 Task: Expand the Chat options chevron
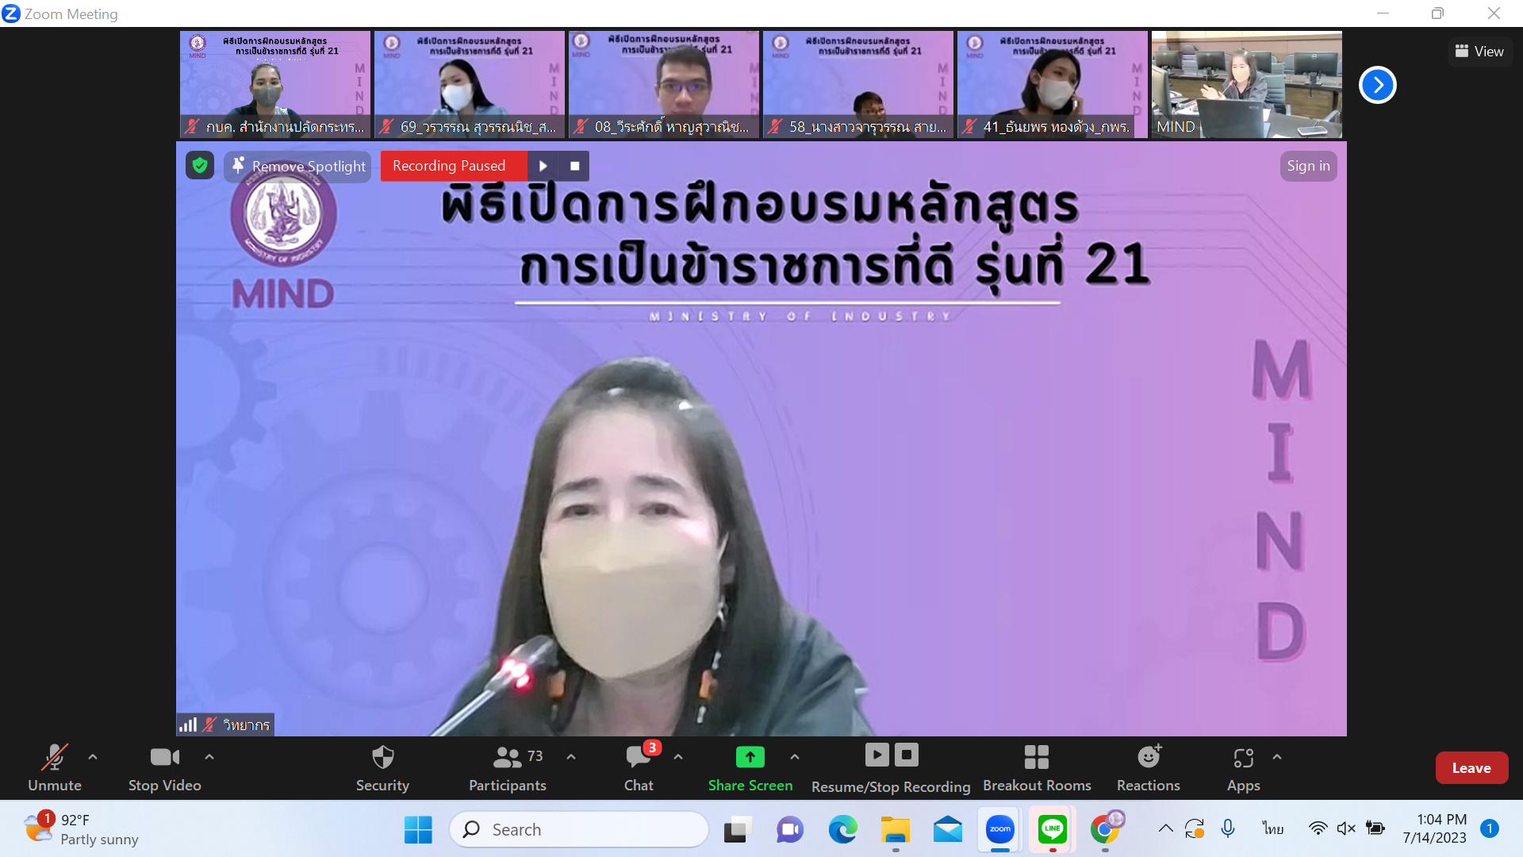(x=678, y=757)
